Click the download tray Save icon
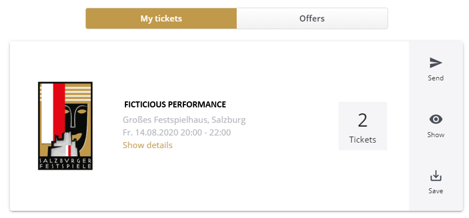The image size is (469, 218). point(436,176)
